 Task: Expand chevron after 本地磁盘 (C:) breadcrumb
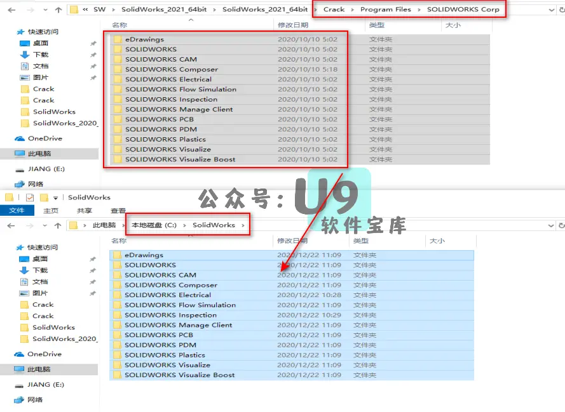click(184, 225)
